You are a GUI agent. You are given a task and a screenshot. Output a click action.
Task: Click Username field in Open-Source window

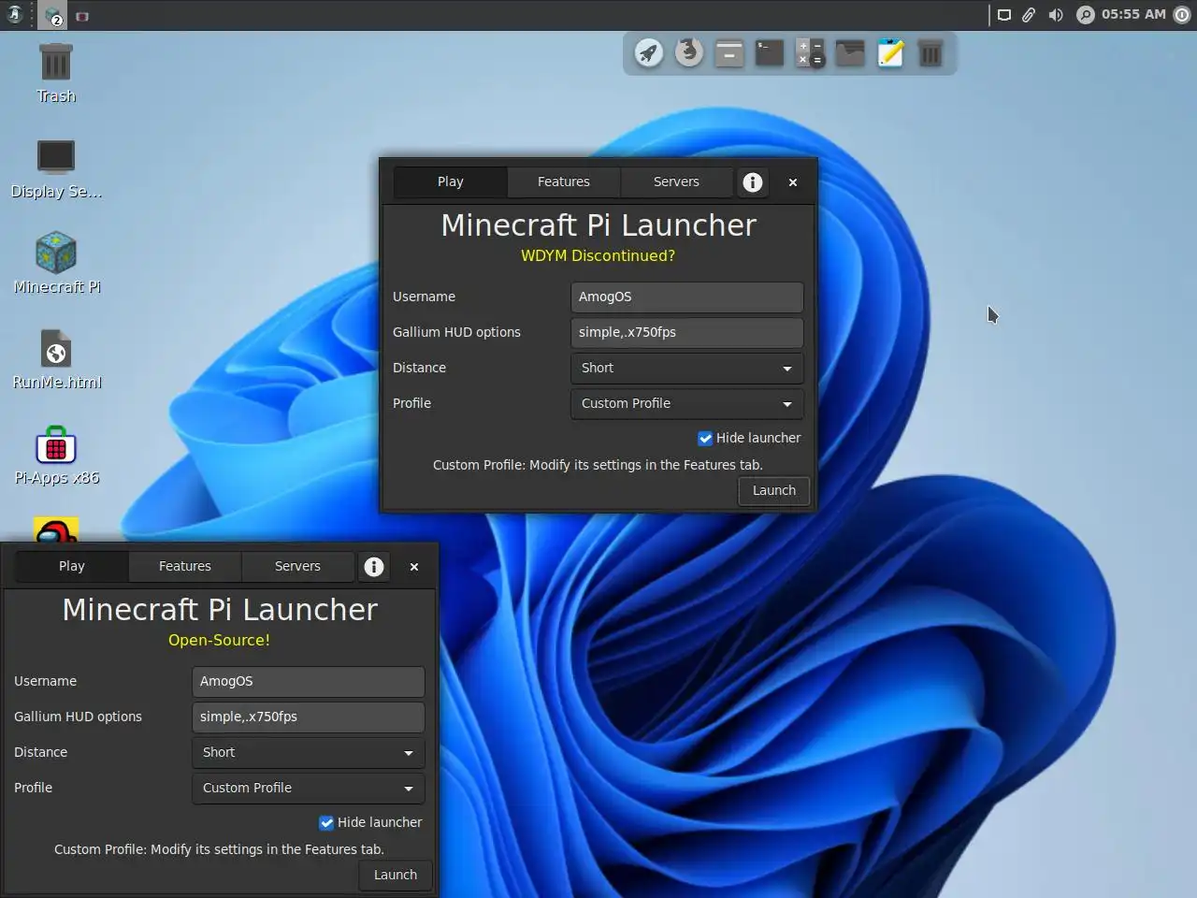pos(308,682)
